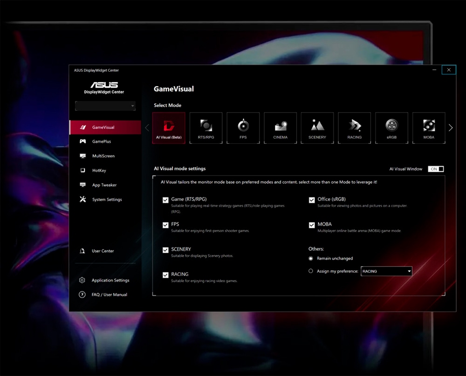Screen dimensions: 466x376
Task: Click the System Settings wrench icon
Action: click(83, 199)
